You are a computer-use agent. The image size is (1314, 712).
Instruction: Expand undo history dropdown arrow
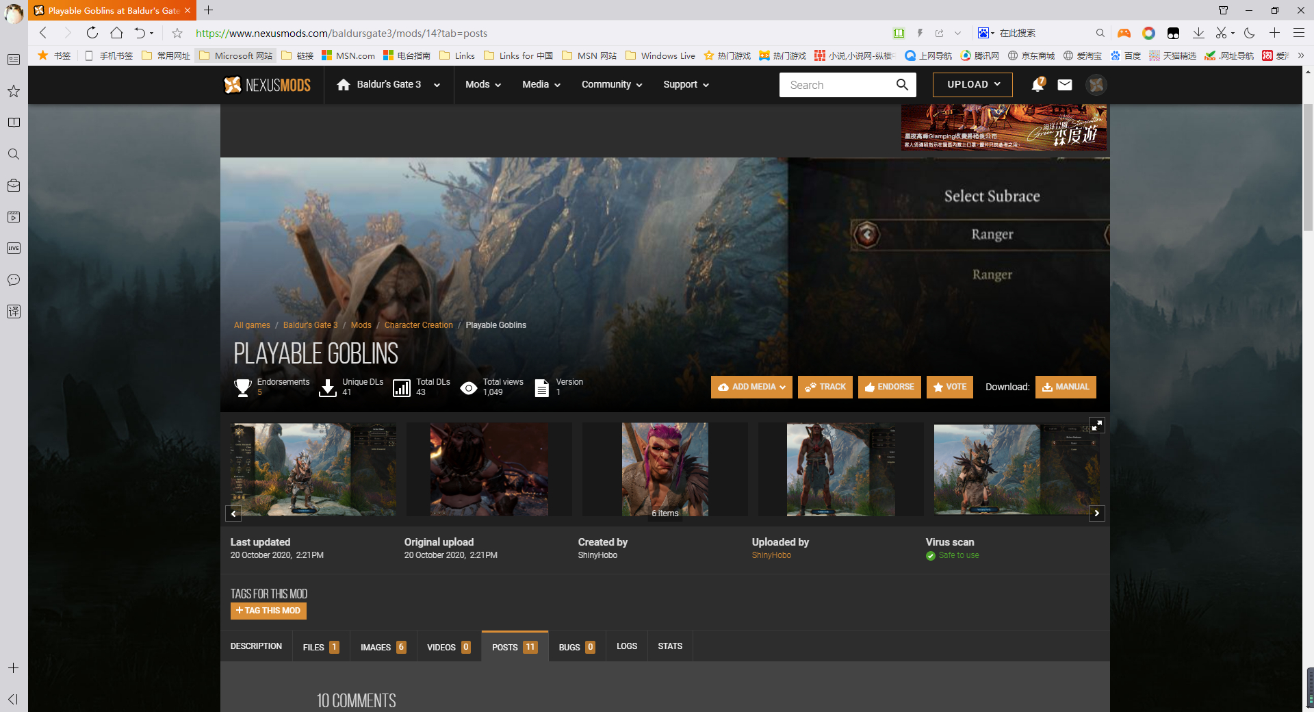pos(151,33)
